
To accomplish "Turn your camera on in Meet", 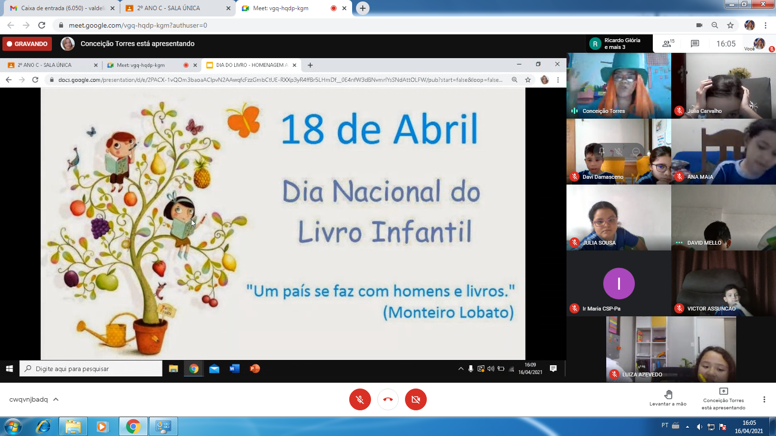I will click(x=416, y=400).
